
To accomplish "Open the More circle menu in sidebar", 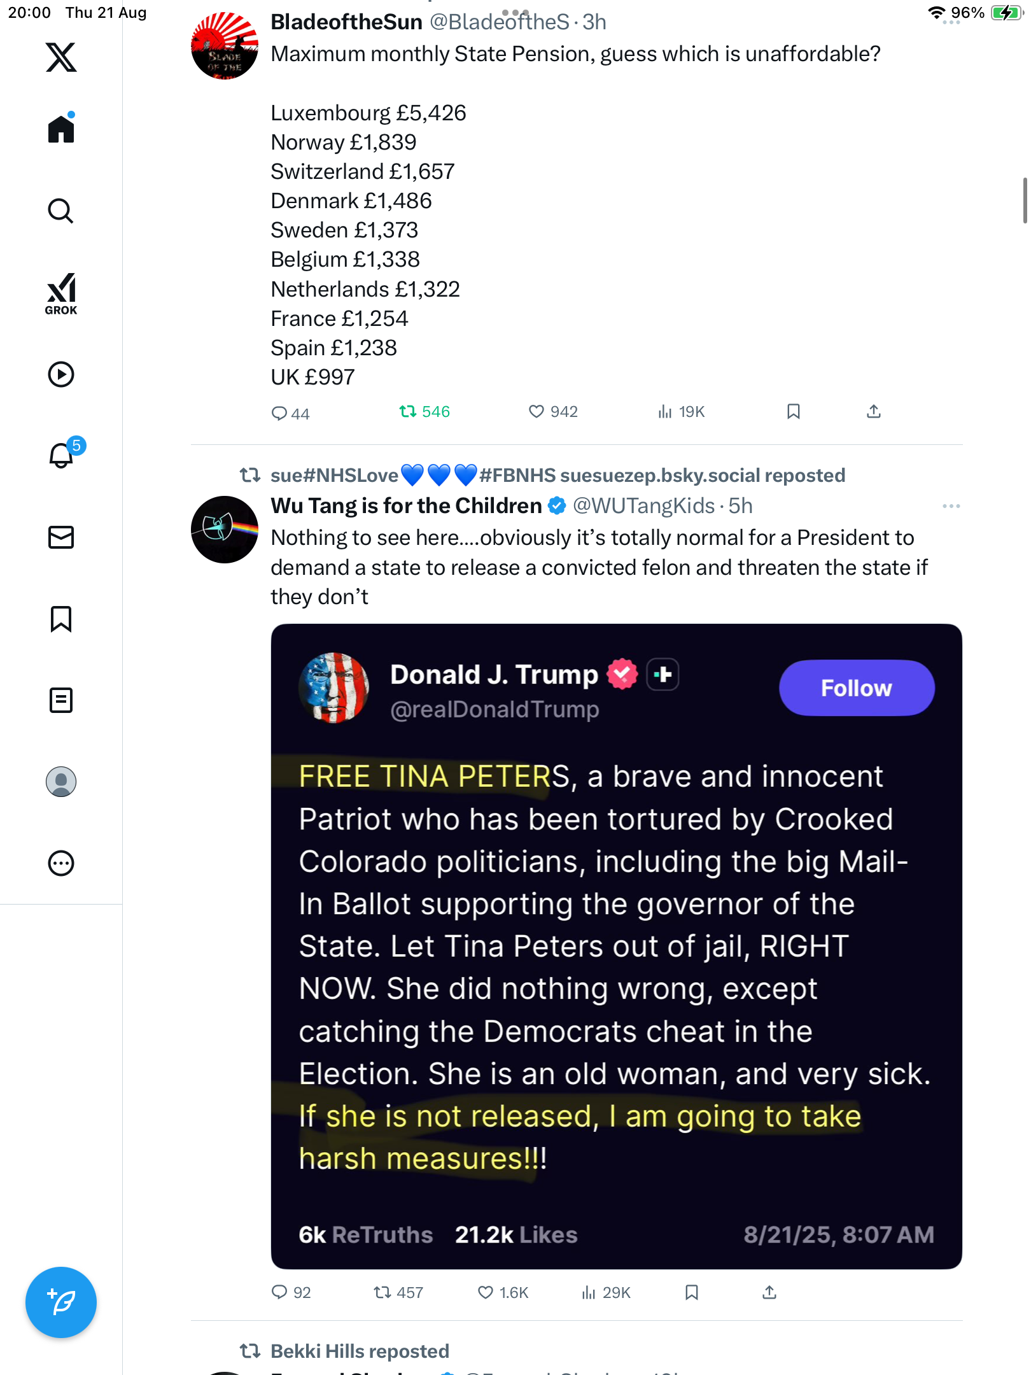I will pyautogui.click(x=61, y=863).
